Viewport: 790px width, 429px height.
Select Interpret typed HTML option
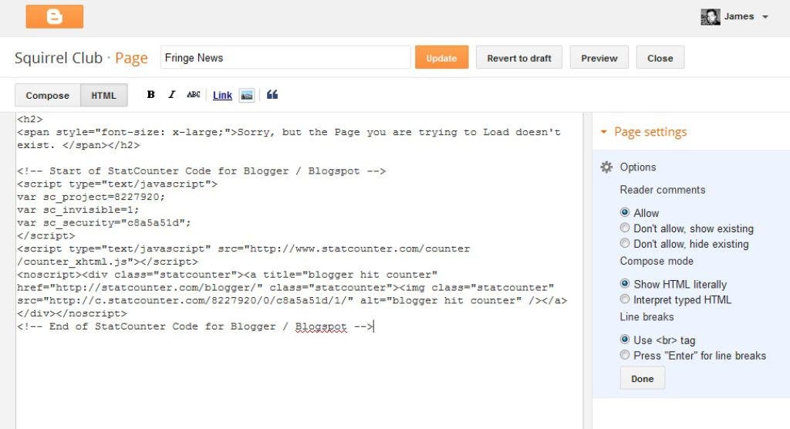[625, 299]
